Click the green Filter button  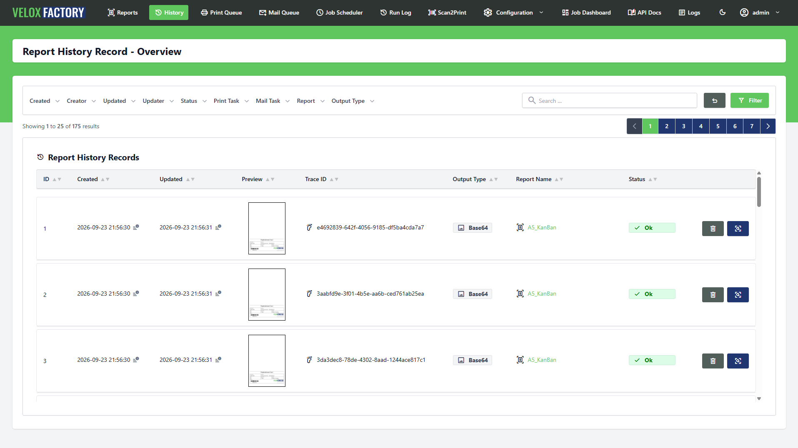[749, 100]
